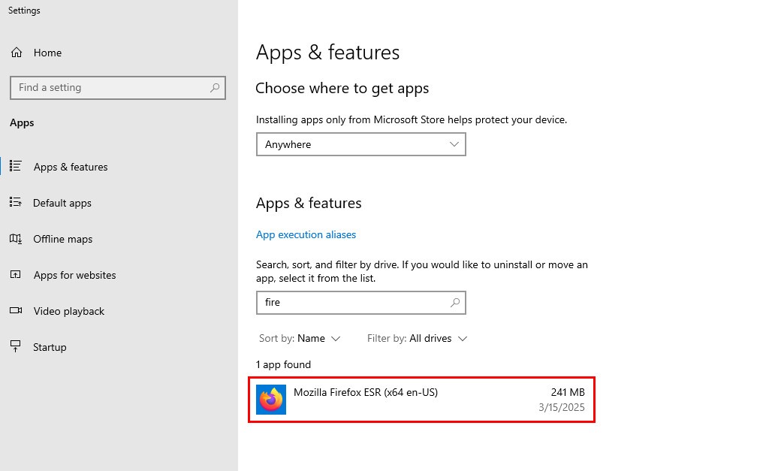Click the Settings window title

24,11
